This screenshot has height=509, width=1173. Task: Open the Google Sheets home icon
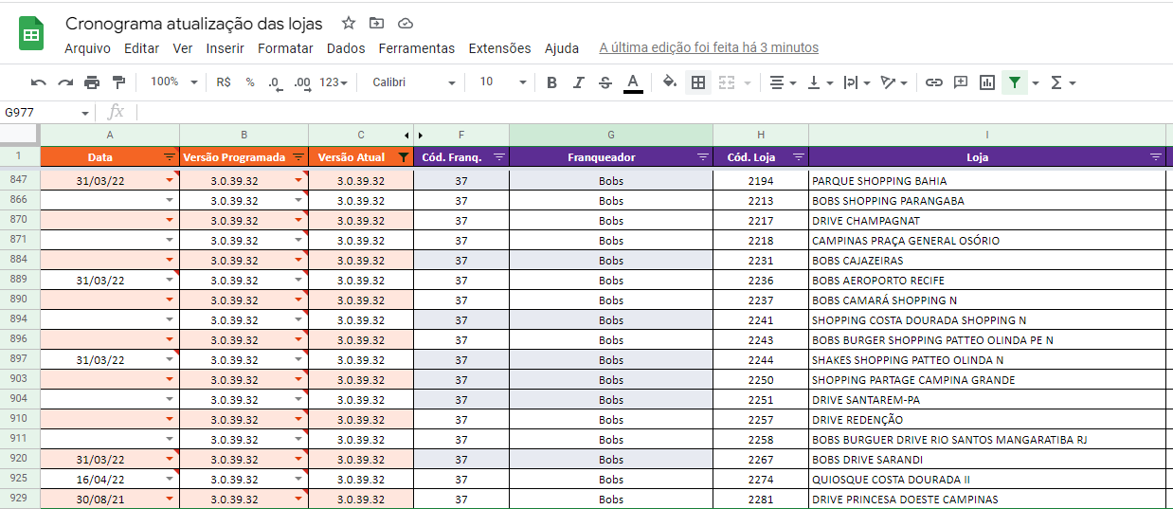click(x=31, y=34)
